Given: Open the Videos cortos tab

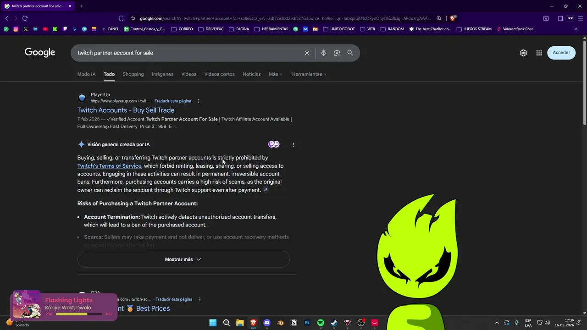Looking at the screenshot, I should (x=219, y=74).
